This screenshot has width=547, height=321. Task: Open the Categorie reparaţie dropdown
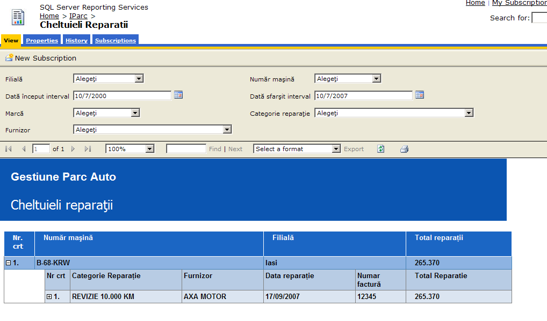394,113
